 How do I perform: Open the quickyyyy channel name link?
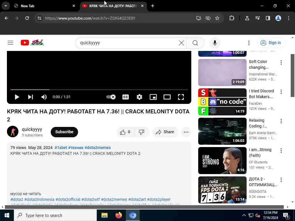32,129
